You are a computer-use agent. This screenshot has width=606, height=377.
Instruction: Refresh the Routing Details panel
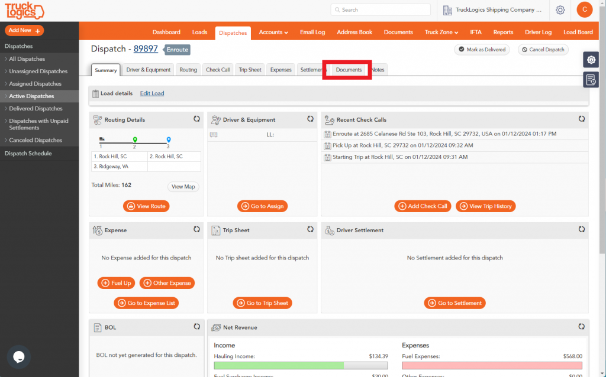click(x=196, y=119)
